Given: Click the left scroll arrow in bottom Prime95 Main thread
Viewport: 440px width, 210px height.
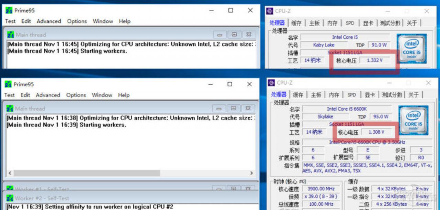Looking at the screenshot, I should point(9,173).
